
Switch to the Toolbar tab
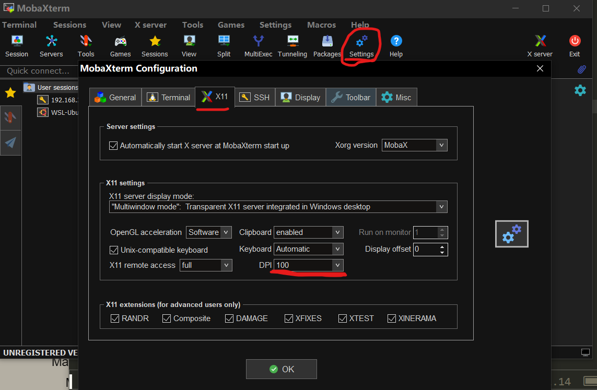coord(351,98)
